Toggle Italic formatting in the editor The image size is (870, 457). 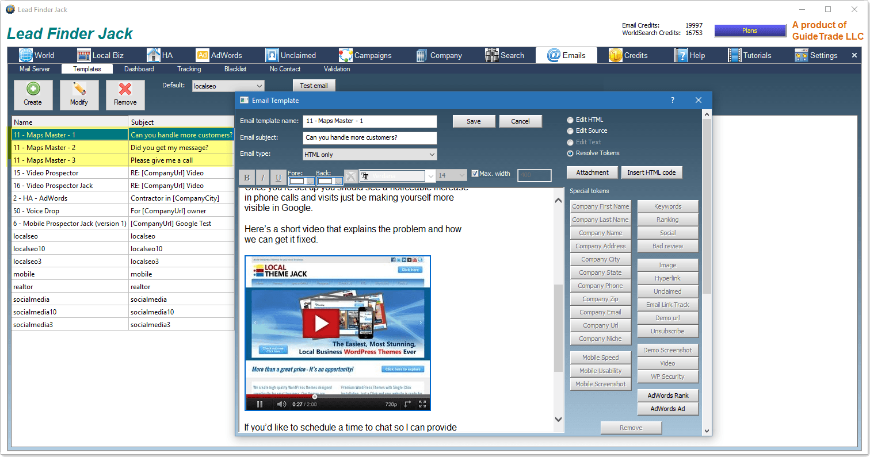coord(262,178)
